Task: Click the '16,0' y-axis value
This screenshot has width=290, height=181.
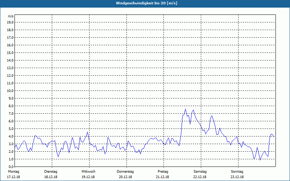Action: pos(10,45)
